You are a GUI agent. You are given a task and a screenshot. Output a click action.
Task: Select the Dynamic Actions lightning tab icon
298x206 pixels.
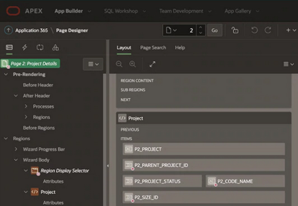24,47
